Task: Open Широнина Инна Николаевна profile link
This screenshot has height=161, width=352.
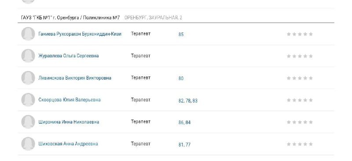Action: point(69,122)
